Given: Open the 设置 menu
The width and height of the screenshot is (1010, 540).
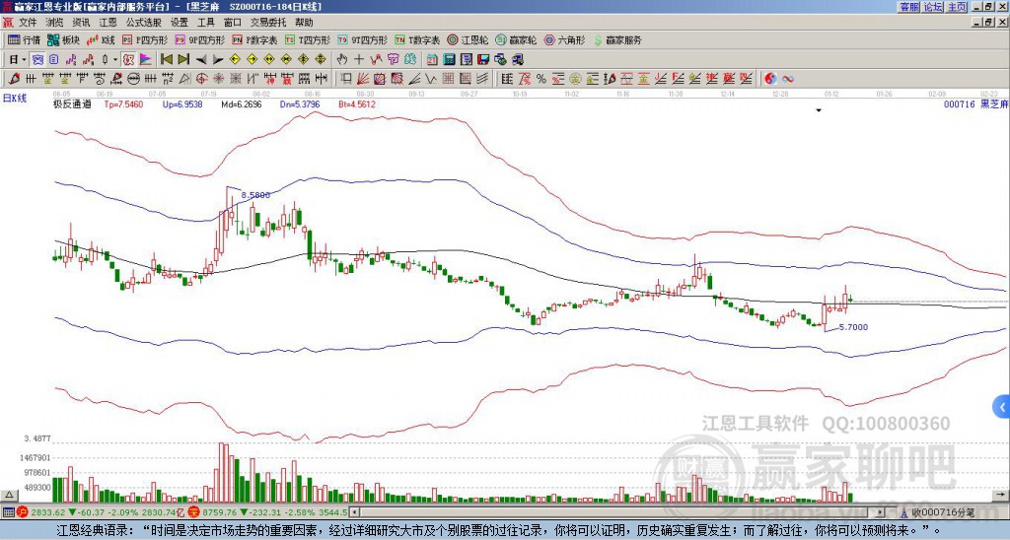Looking at the screenshot, I should pos(180,23).
